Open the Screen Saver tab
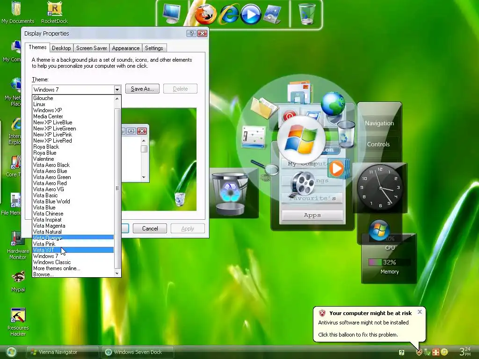This screenshot has height=359, width=479. 91,48
